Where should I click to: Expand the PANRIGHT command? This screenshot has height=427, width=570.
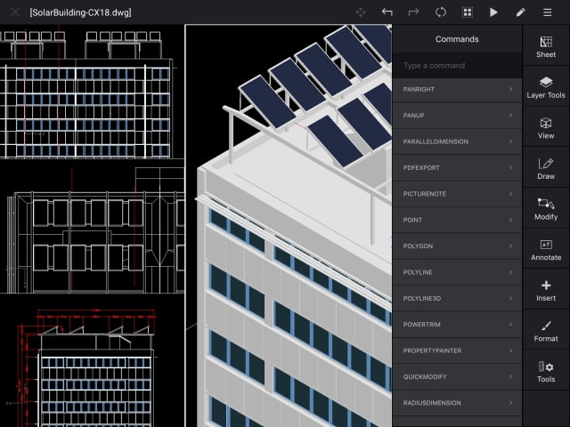[x=510, y=90]
